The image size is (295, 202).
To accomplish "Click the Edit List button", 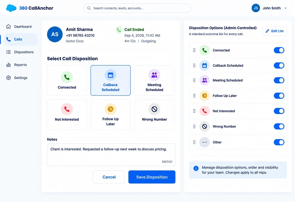I will pos(274,31).
